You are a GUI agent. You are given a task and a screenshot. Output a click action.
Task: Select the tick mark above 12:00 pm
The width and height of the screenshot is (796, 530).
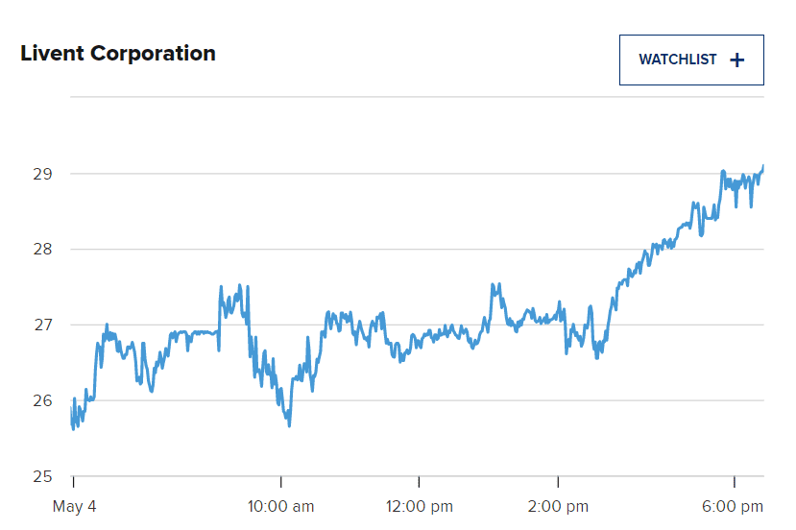pos(419,480)
